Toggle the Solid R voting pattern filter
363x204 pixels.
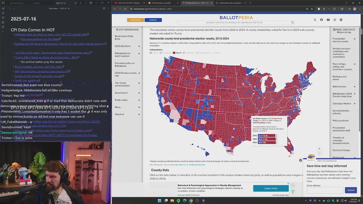click(x=177, y=53)
